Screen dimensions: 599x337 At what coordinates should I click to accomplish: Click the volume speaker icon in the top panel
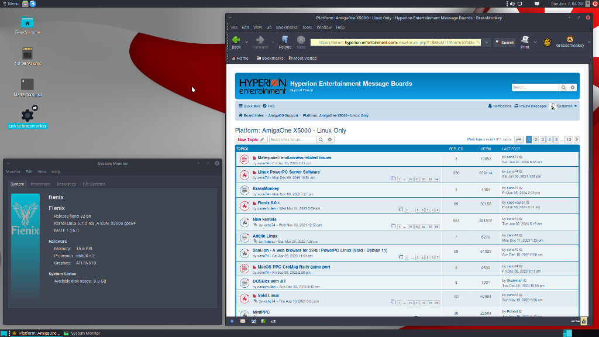[x=512, y=4]
